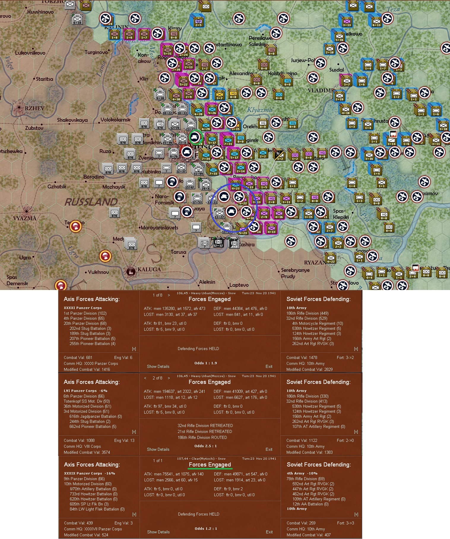Select the 10=22 armored counter
Screen dimensions: 450x539
pos(167,109)
